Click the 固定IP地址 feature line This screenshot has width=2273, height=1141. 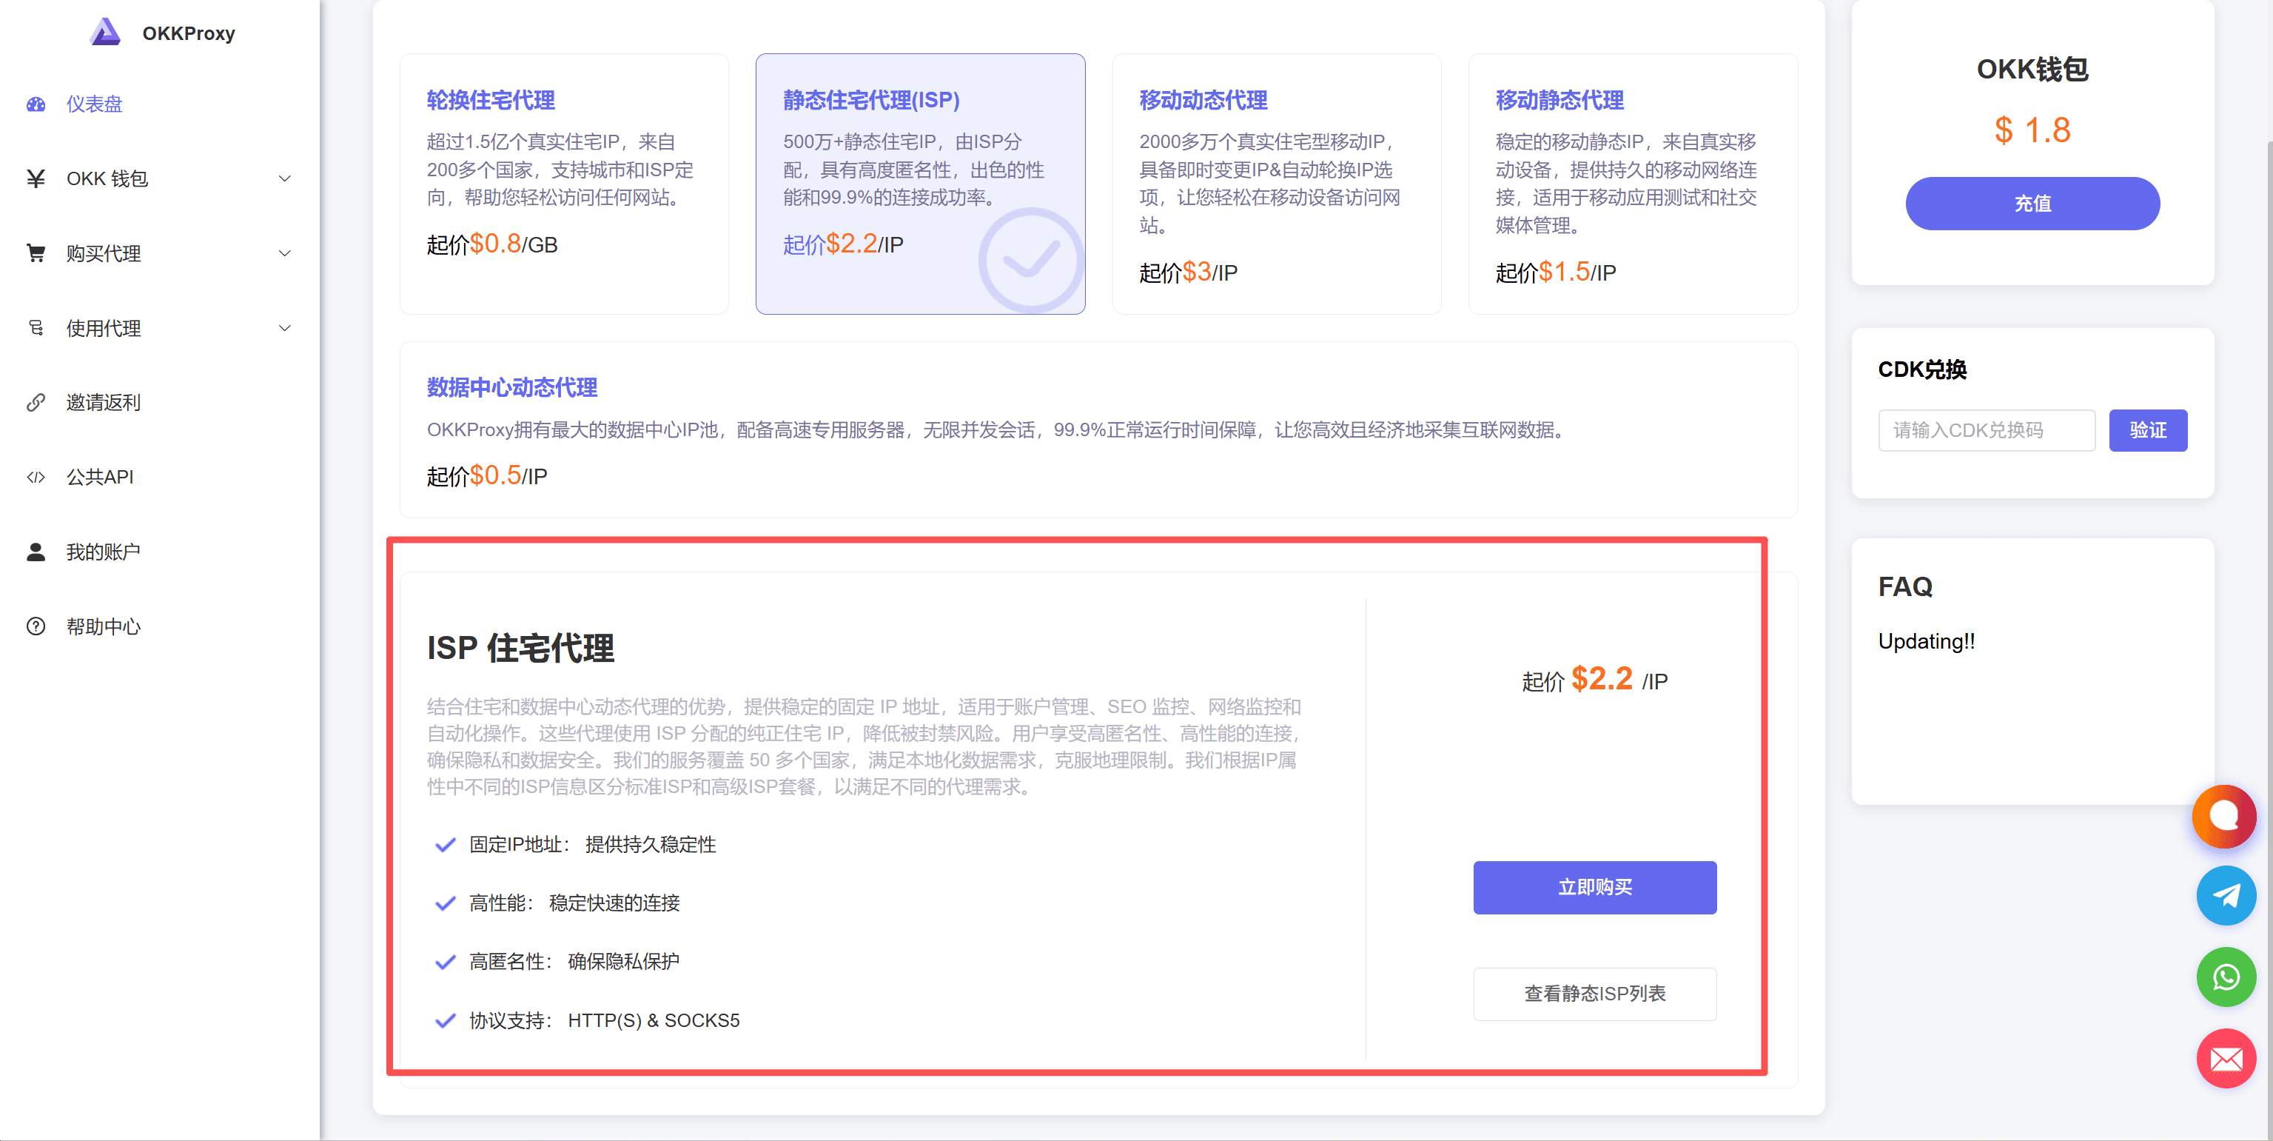[592, 846]
